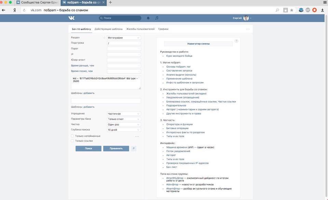328x200 pixels.
Task: Open the Графики tab
Action: [x=163, y=29]
